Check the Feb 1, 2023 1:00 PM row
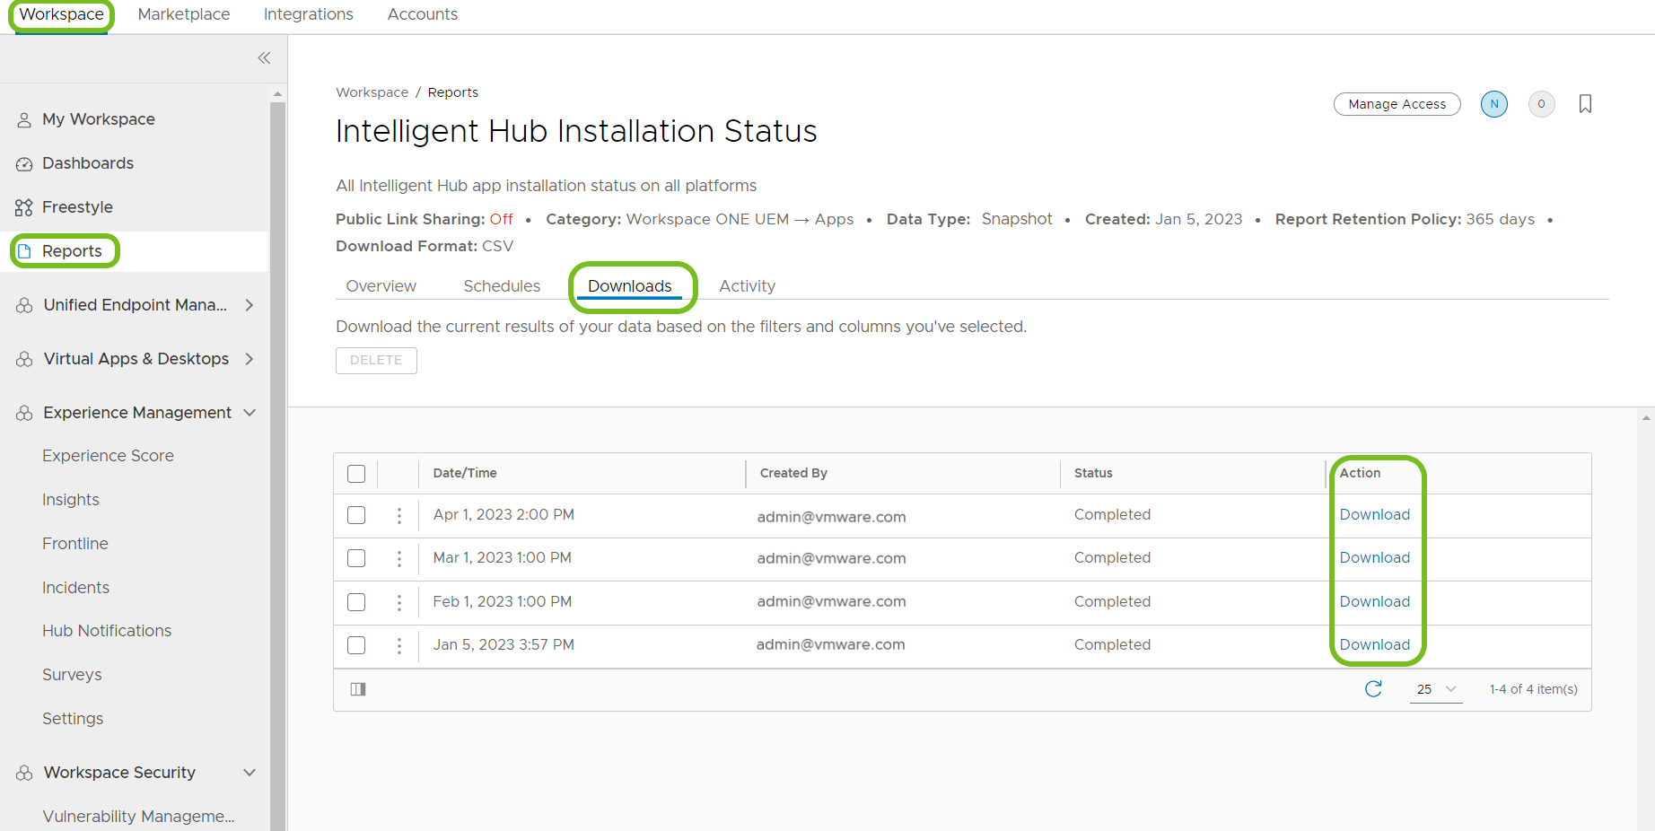Screen dimensions: 1655x831 coord(356,602)
